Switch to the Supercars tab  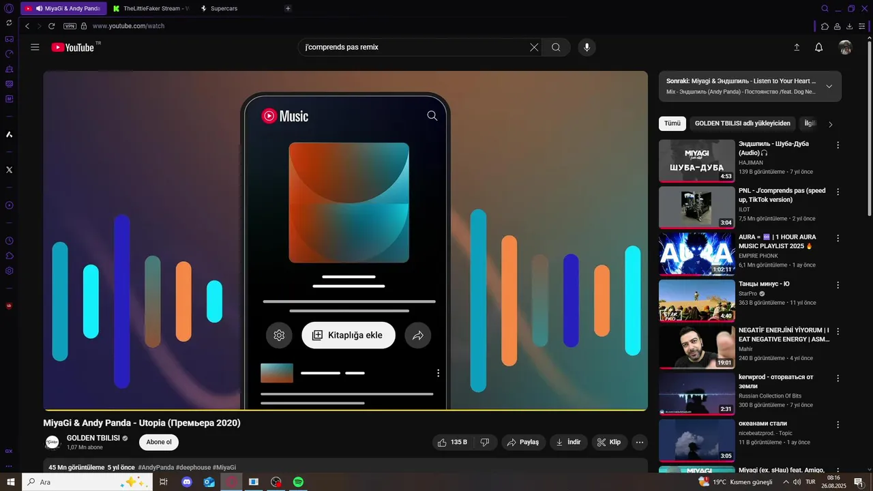click(224, 8)
